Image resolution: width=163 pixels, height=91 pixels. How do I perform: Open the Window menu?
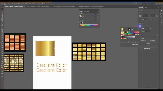point(34,4)
